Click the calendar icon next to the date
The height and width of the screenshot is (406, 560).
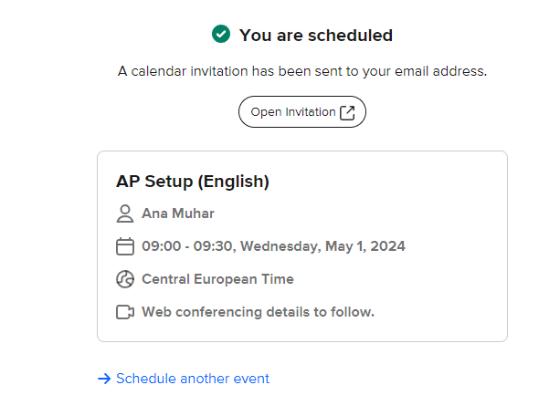125,246
